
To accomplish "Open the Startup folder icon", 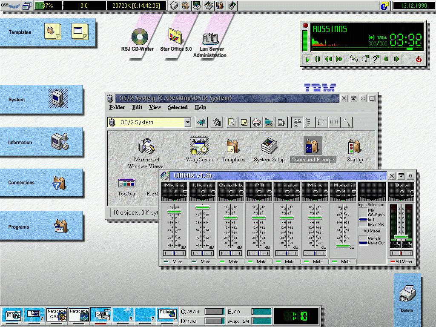I will (x=354, y=146).
